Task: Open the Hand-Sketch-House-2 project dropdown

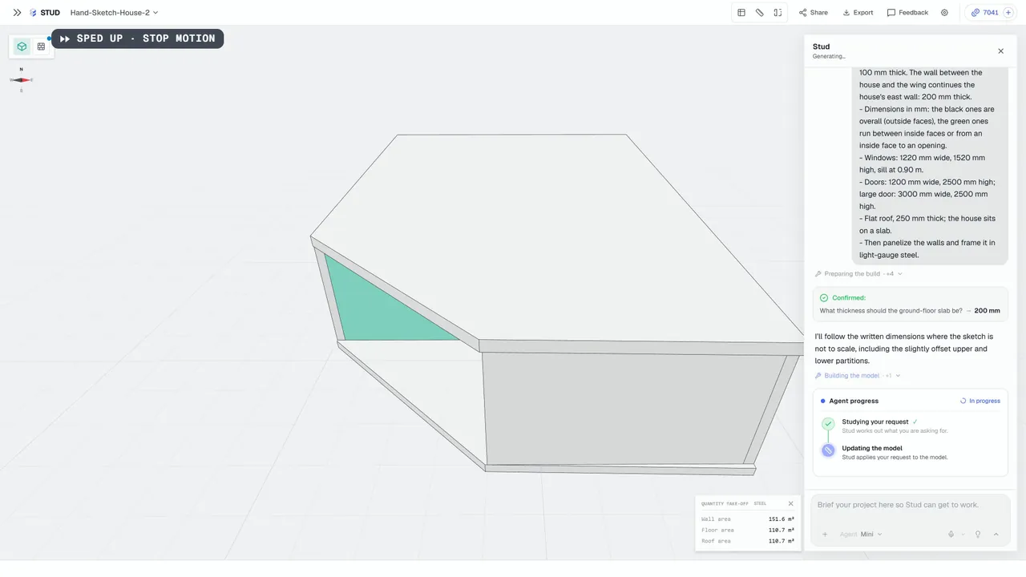Action: click(x=114, y=13)
